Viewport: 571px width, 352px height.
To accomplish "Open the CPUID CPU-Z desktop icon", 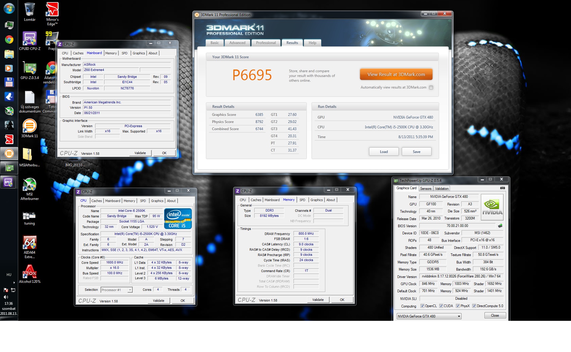I will pos(29,39).
